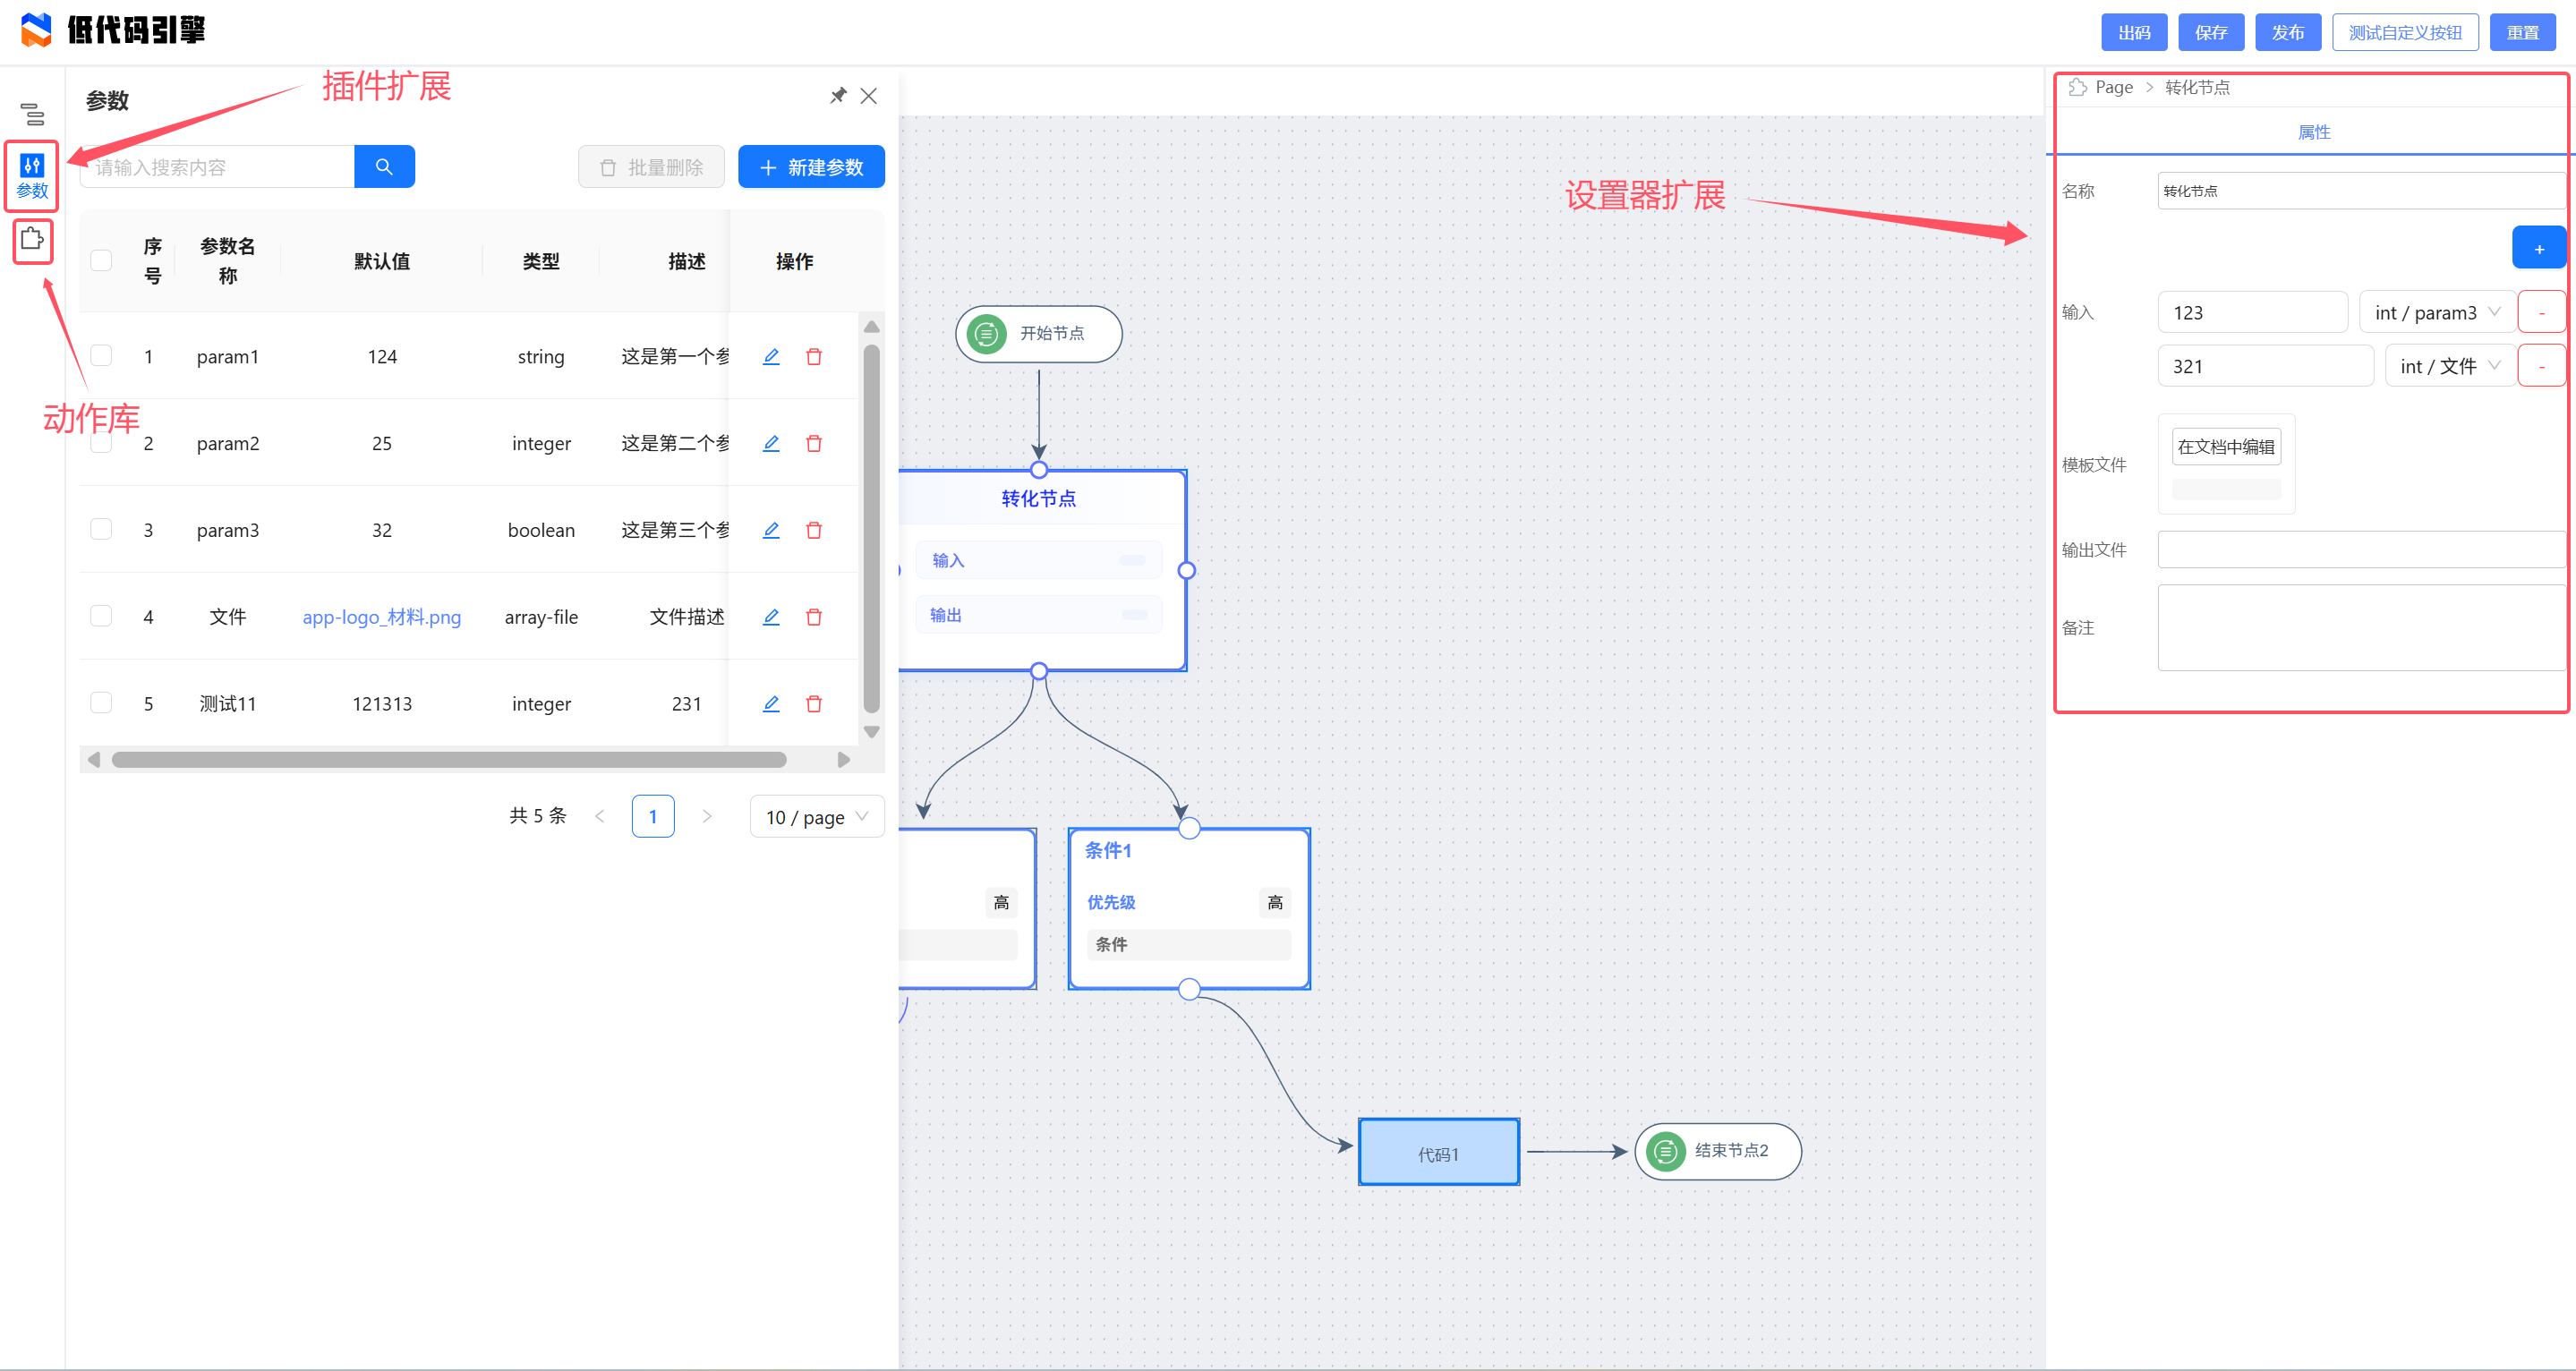The height and width of the screenshot is (1371, 2576).
Task: Pin the 参数 panel using the pin icon
Action: coord(838,95)
